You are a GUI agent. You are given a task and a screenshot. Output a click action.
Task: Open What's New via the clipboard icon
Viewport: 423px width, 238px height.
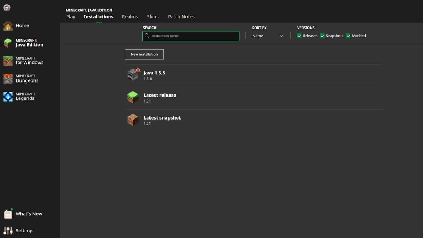click(x=8, y=214)
